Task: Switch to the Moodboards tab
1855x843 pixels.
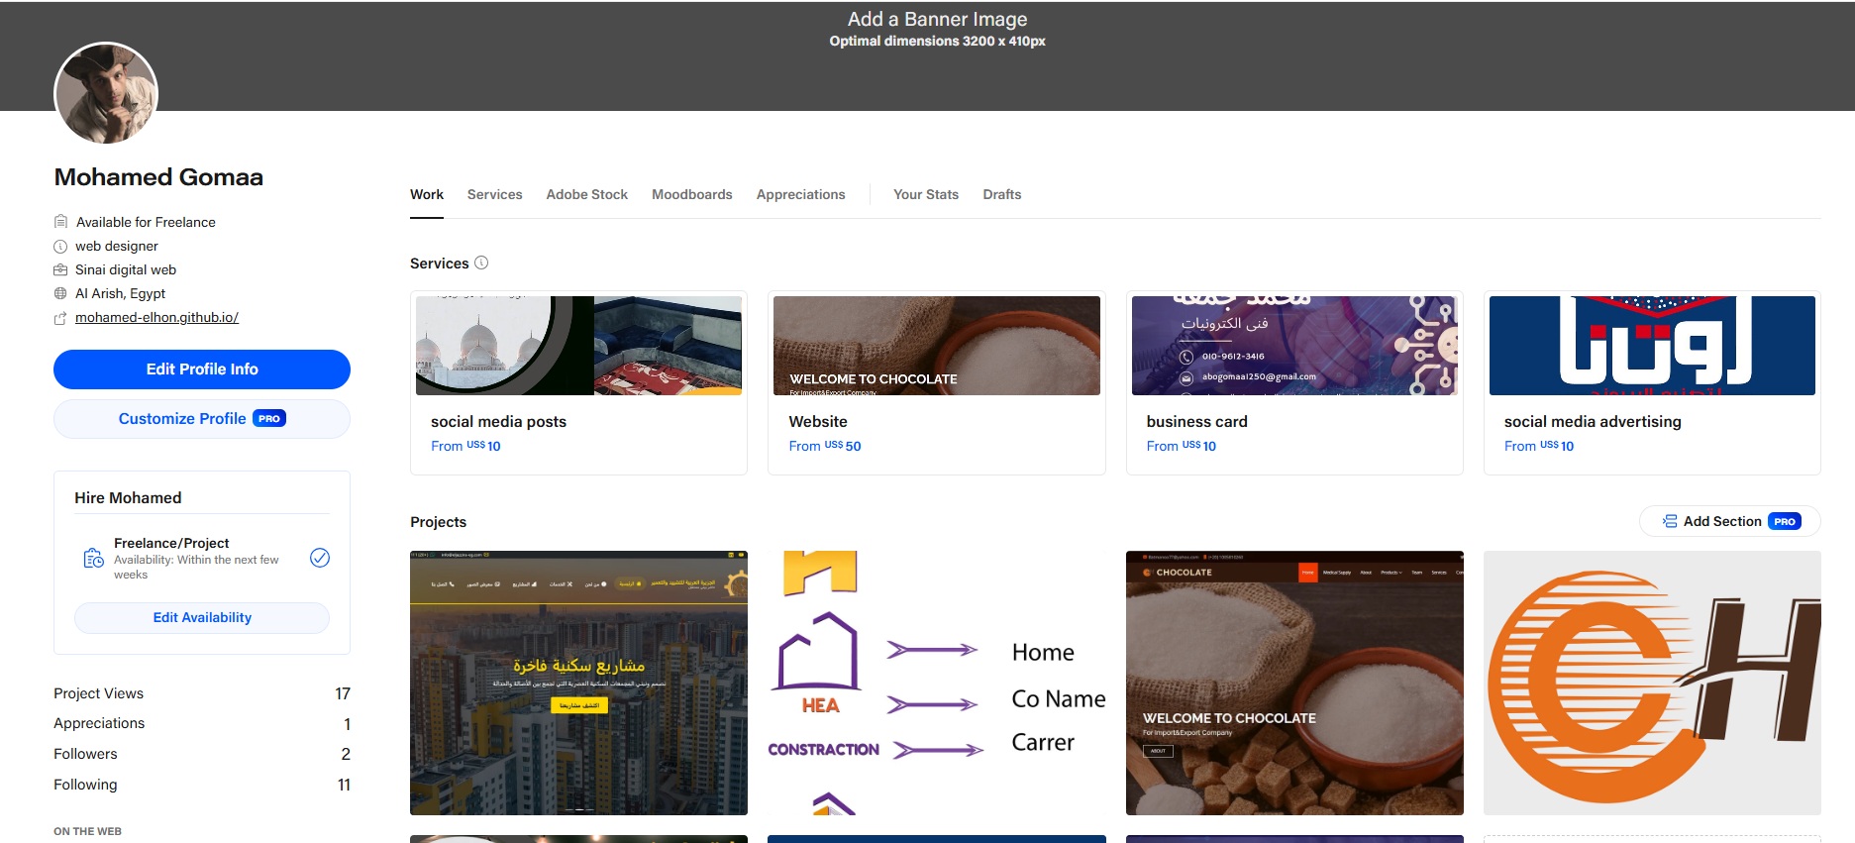Action: [x=691, y=194]
